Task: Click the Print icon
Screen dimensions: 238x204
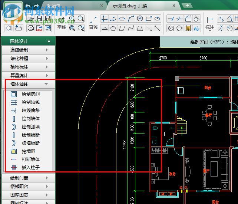Action: coord(31,28)
